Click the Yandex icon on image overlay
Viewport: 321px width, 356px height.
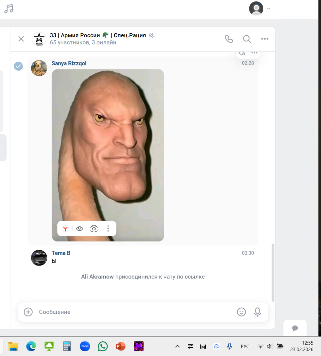point(65,229)
